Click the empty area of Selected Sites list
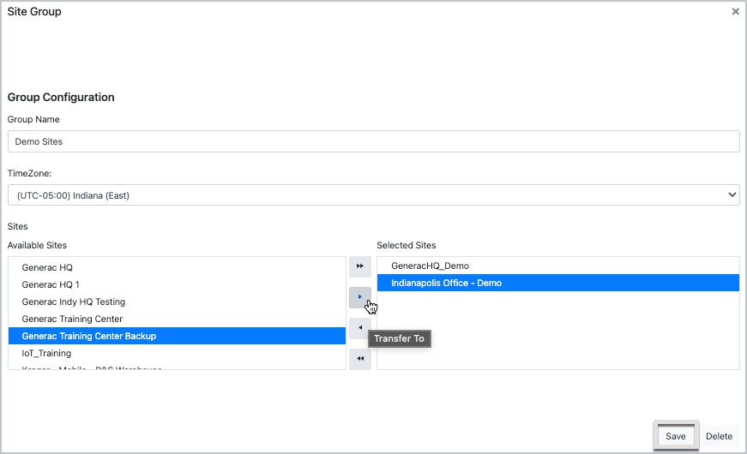Screen dimensions: 747x454 tap(557, 334)
